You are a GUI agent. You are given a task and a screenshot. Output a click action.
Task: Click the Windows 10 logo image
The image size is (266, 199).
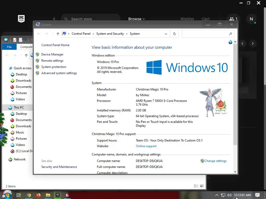tap(187, 67)
